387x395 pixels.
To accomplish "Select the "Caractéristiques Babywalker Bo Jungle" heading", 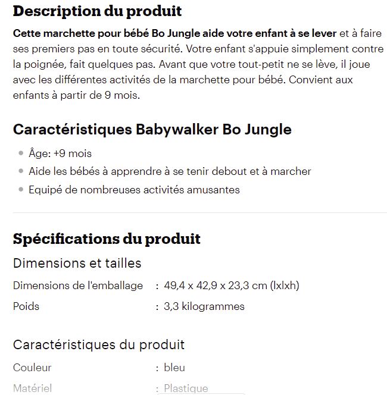I will 152,130.
